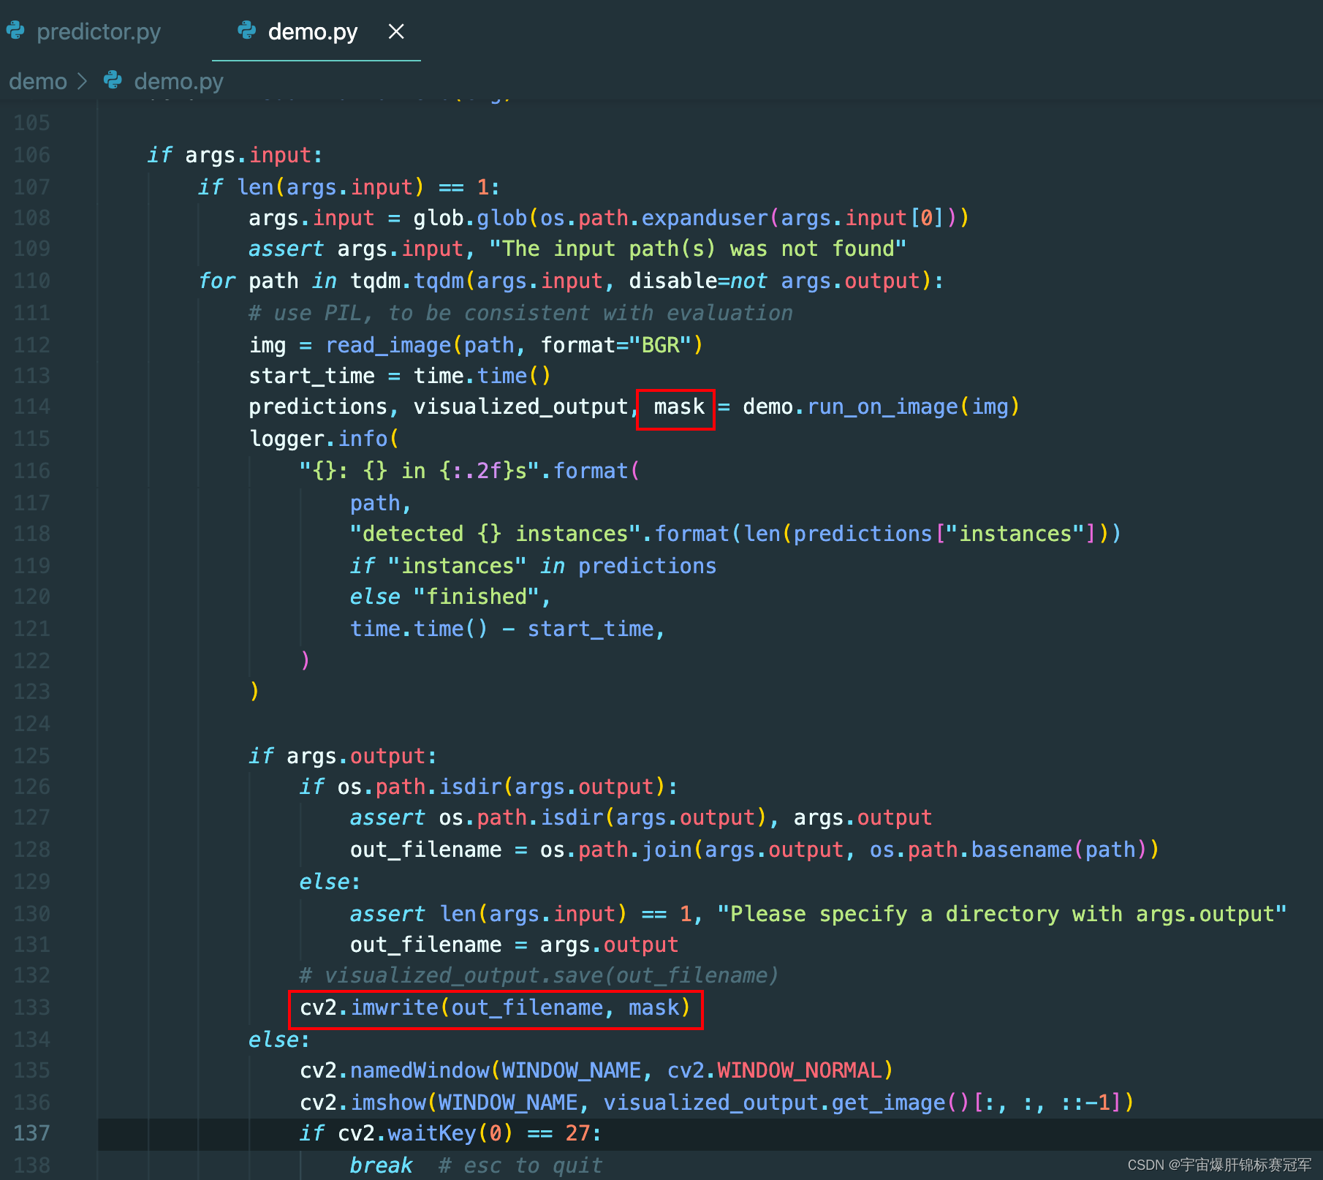Click "detected {} instances" string on line 118
This screenshot has height=1180, width=1323.
tap(496, 534)
